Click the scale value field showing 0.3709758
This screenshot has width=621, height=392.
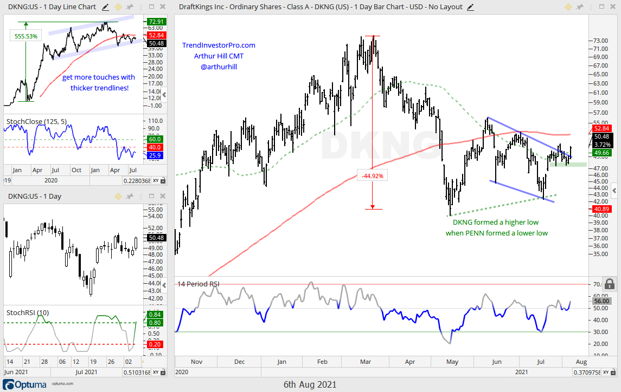pos(587,372)
